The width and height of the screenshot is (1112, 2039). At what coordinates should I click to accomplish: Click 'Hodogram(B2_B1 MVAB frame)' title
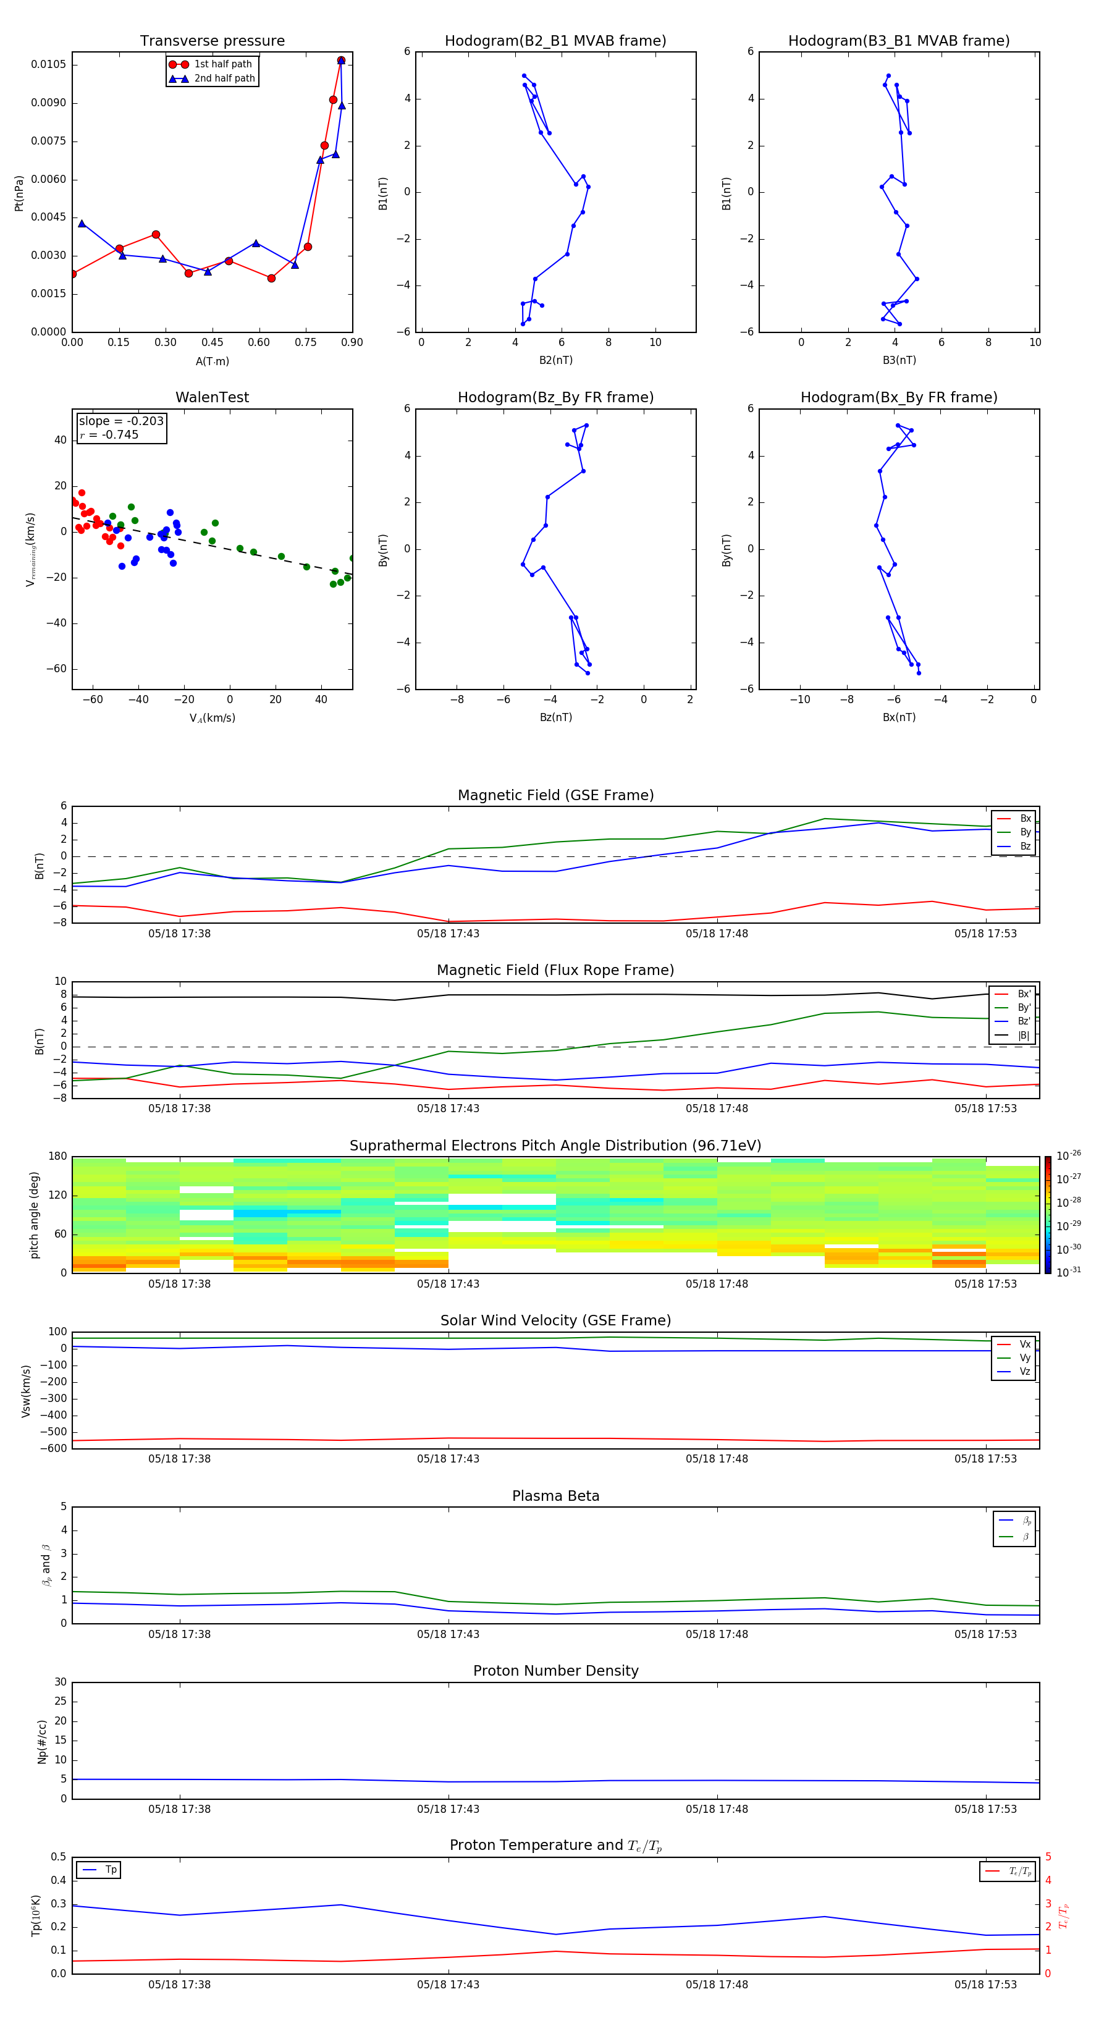coord(555,40)
